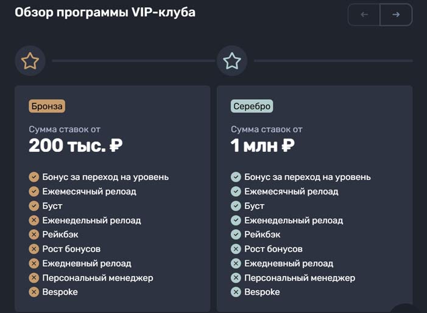Screen dimensions: 427x313
Task: Click Bronze cross icon beside Персональный менеджер
Action: pos(34,278)
